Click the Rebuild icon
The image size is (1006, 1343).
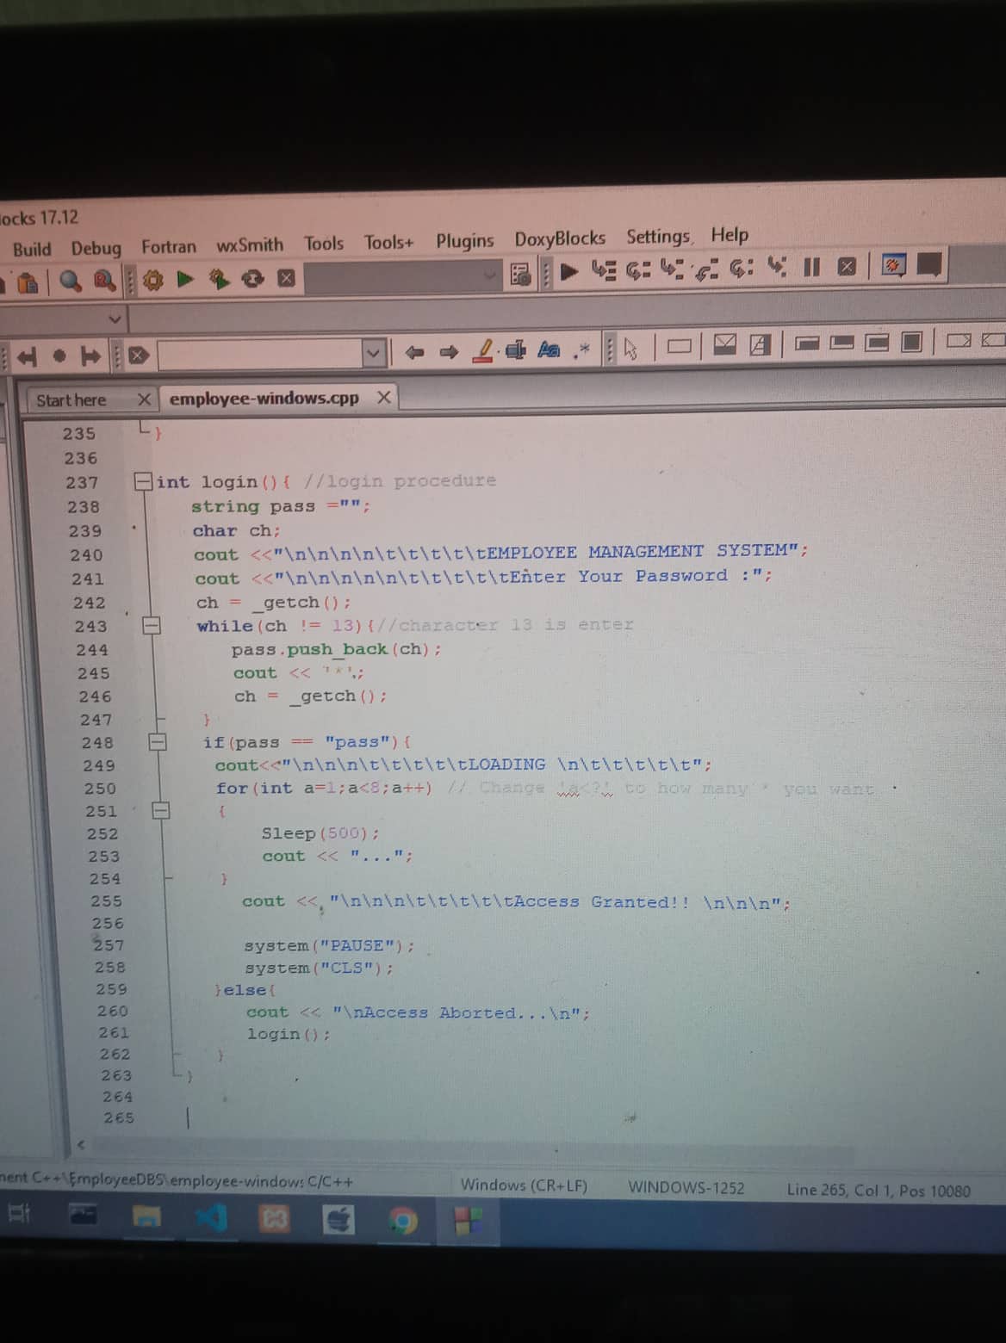[x=252, y=278]
